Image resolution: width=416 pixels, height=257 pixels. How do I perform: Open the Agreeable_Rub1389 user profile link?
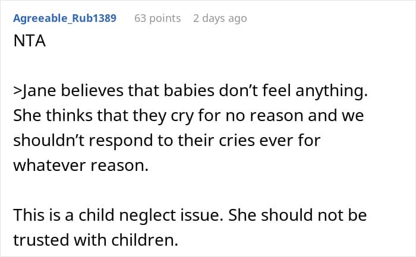pos(64,18)
